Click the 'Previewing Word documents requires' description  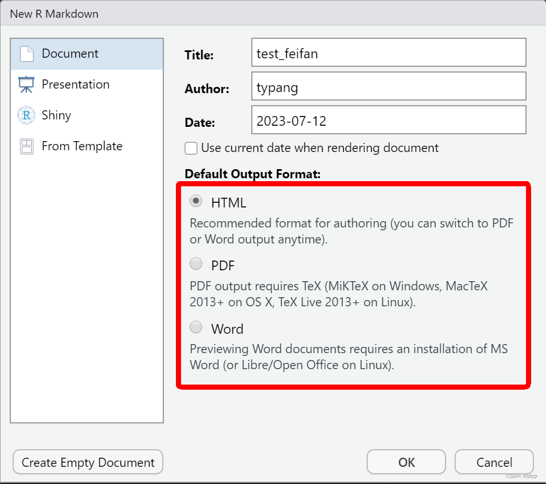(x=348, y=357)
